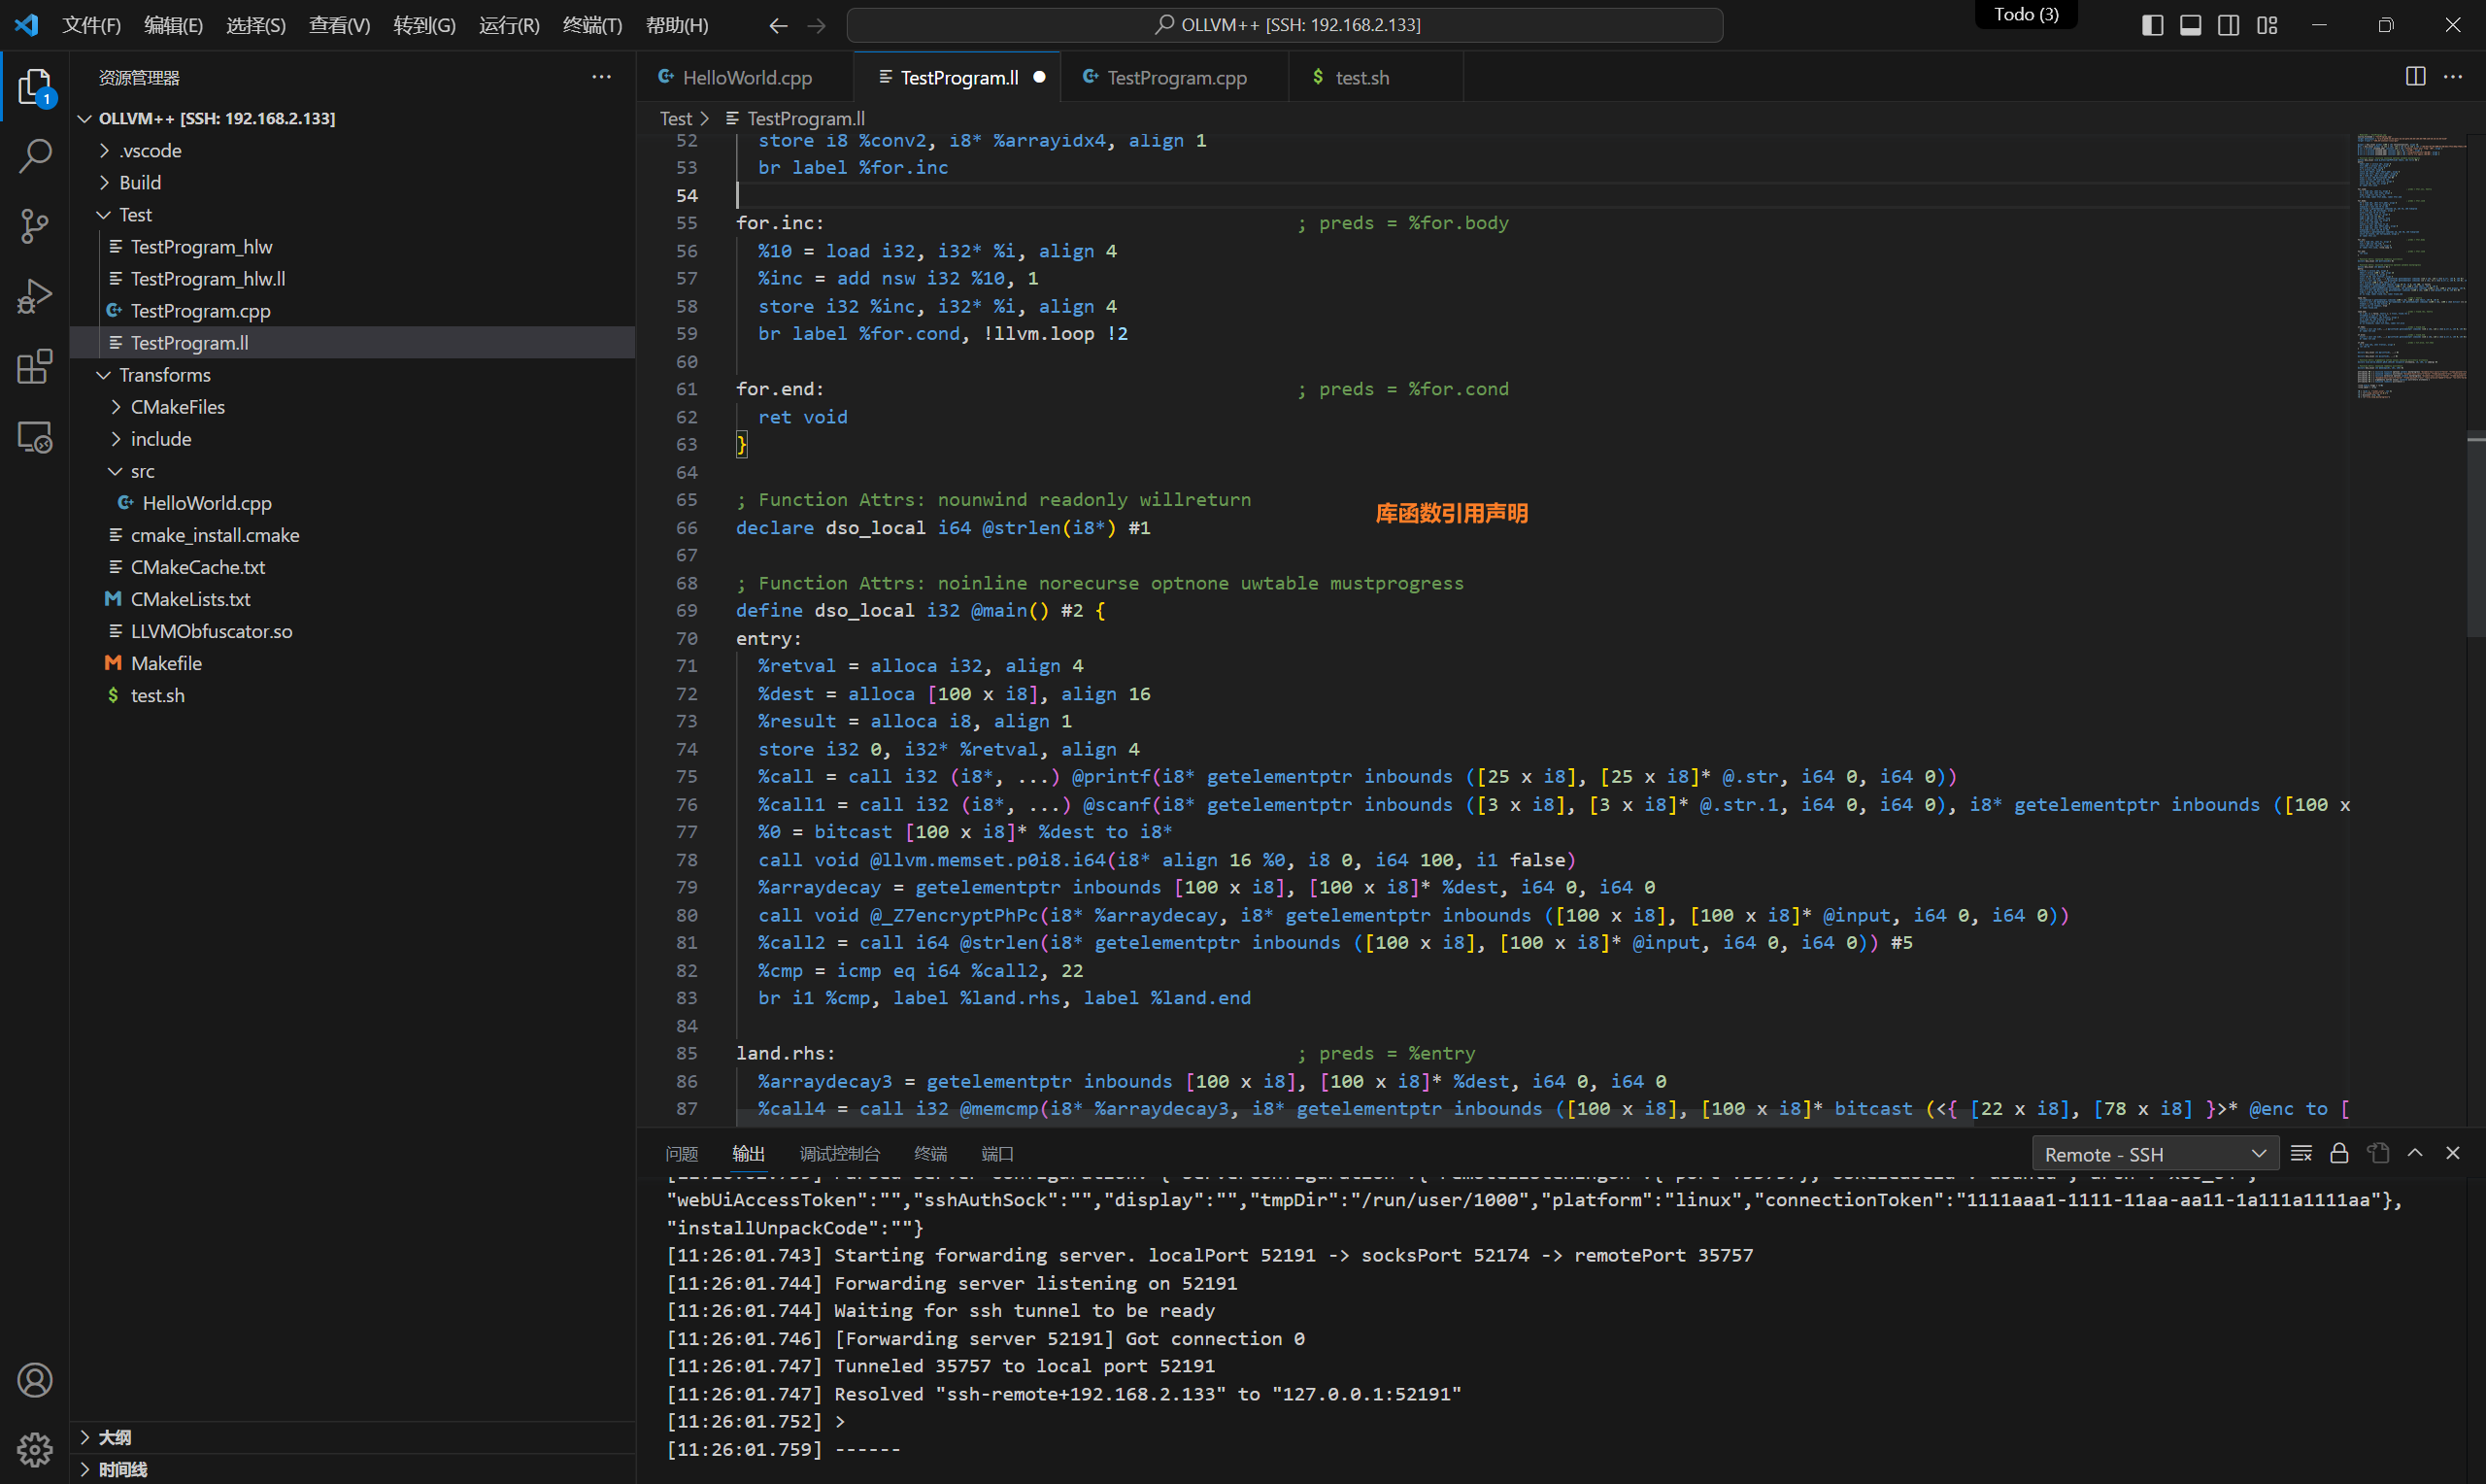This screenshot has height=1484, width=2486.
Task: Open output log in editor icon
Action: (2378, 1153)
